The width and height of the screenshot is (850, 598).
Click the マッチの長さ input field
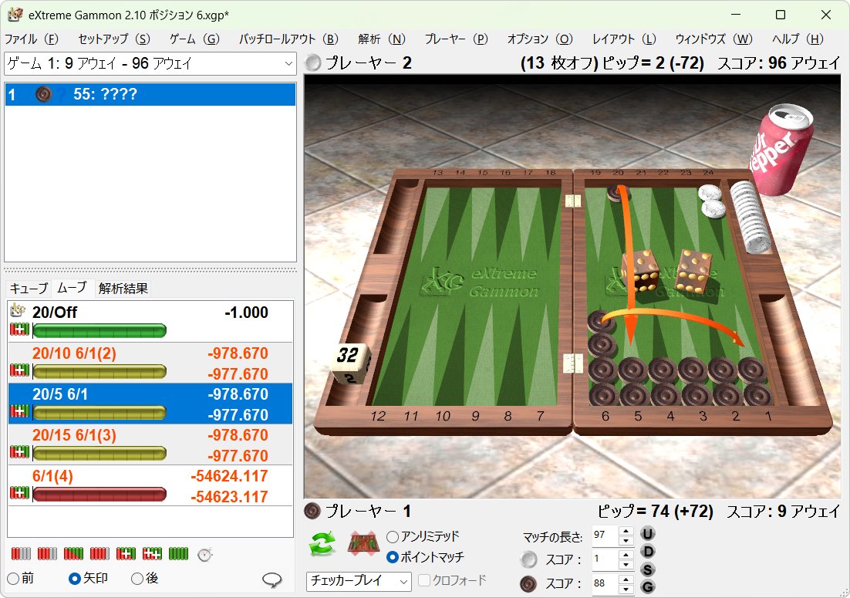(605, 535)
